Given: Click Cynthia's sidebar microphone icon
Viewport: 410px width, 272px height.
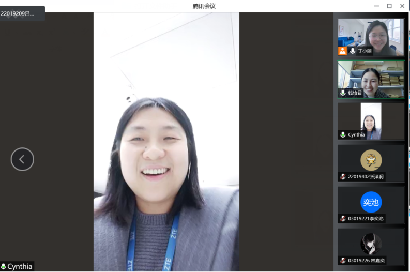Looking at the screenshot, I should pos(342,135).
